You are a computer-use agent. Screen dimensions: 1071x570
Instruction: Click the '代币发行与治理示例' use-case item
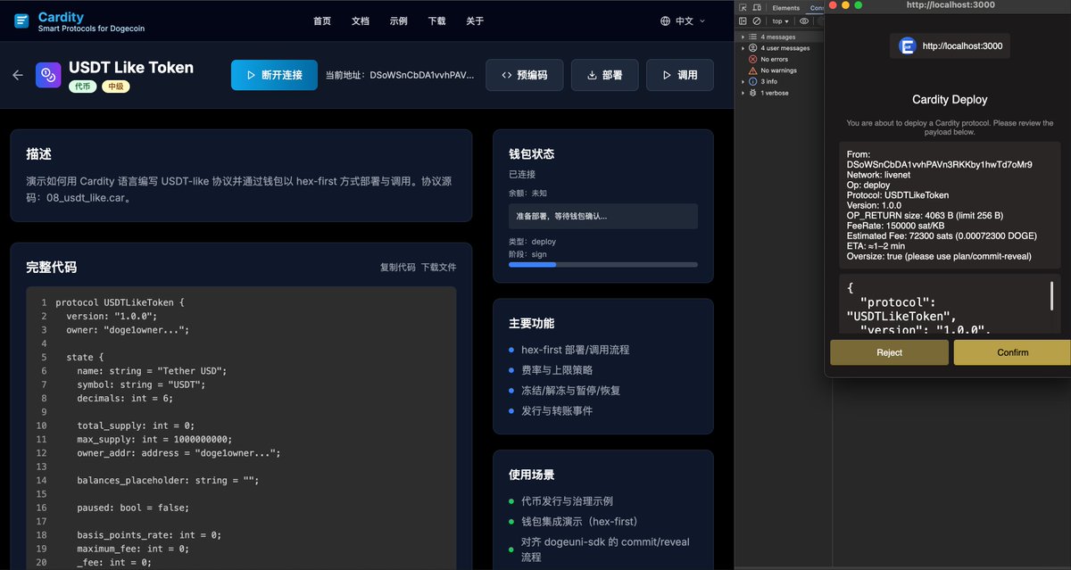(567, 501)
